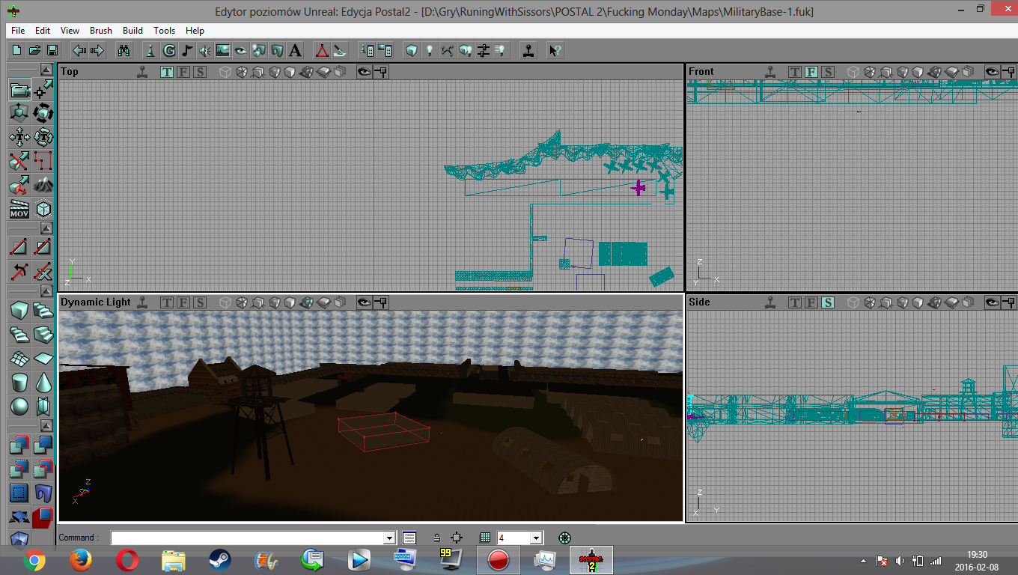Collapse the camera tools group arrow
1018x575 pixels.
(46, 69)
